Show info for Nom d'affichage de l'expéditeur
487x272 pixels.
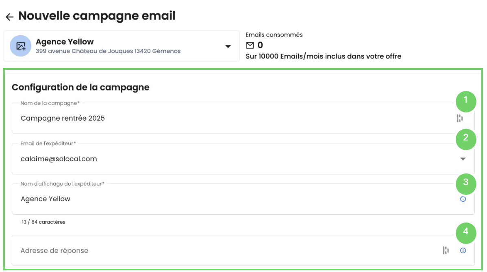pyautogui.click(x=463, y=199)
